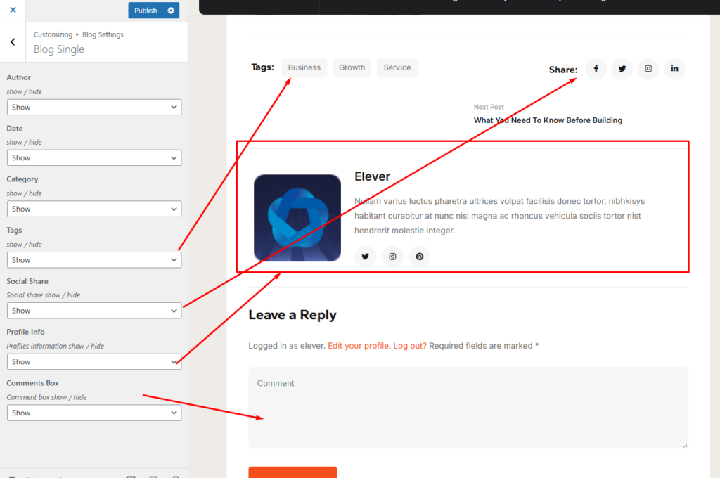The width and height of the screenshot is (720, 478).
Task: Share the post on LinkedIn
Action: coord(674,69)
